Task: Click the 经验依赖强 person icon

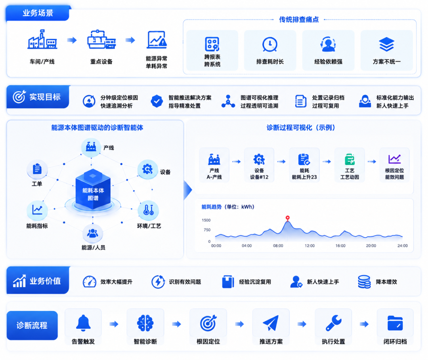Action: pos(328,44)
